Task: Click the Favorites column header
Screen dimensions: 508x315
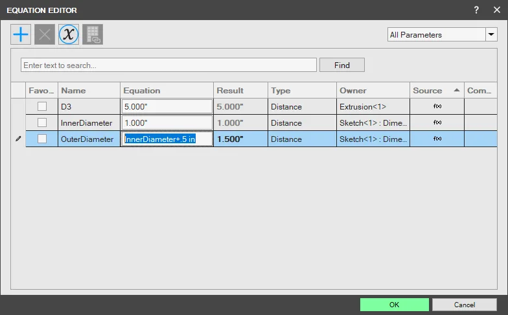Action: [41, 91]
